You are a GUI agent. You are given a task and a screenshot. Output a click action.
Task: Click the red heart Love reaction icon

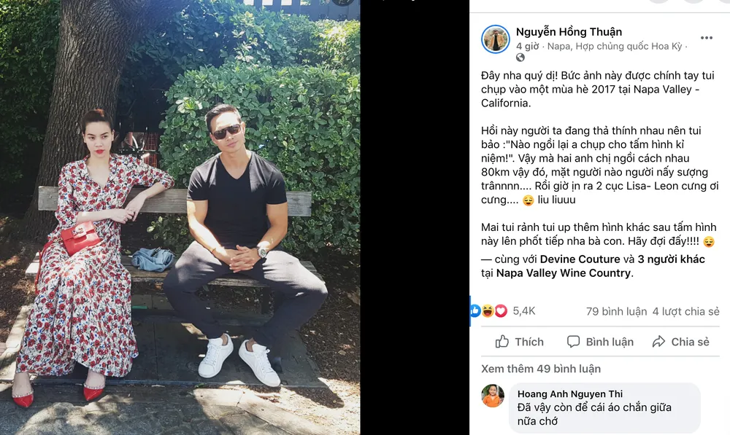click(501, 311)
